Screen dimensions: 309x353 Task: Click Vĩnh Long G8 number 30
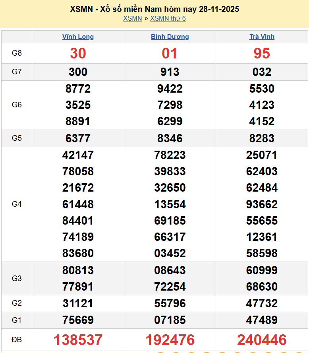pyautogui.click(x=78, y=53)
